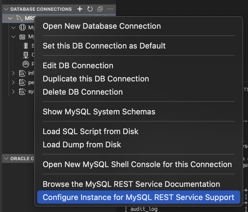The image size is (248, 212).
Task: Refresh the database connections list
Action: coord(90,9)
